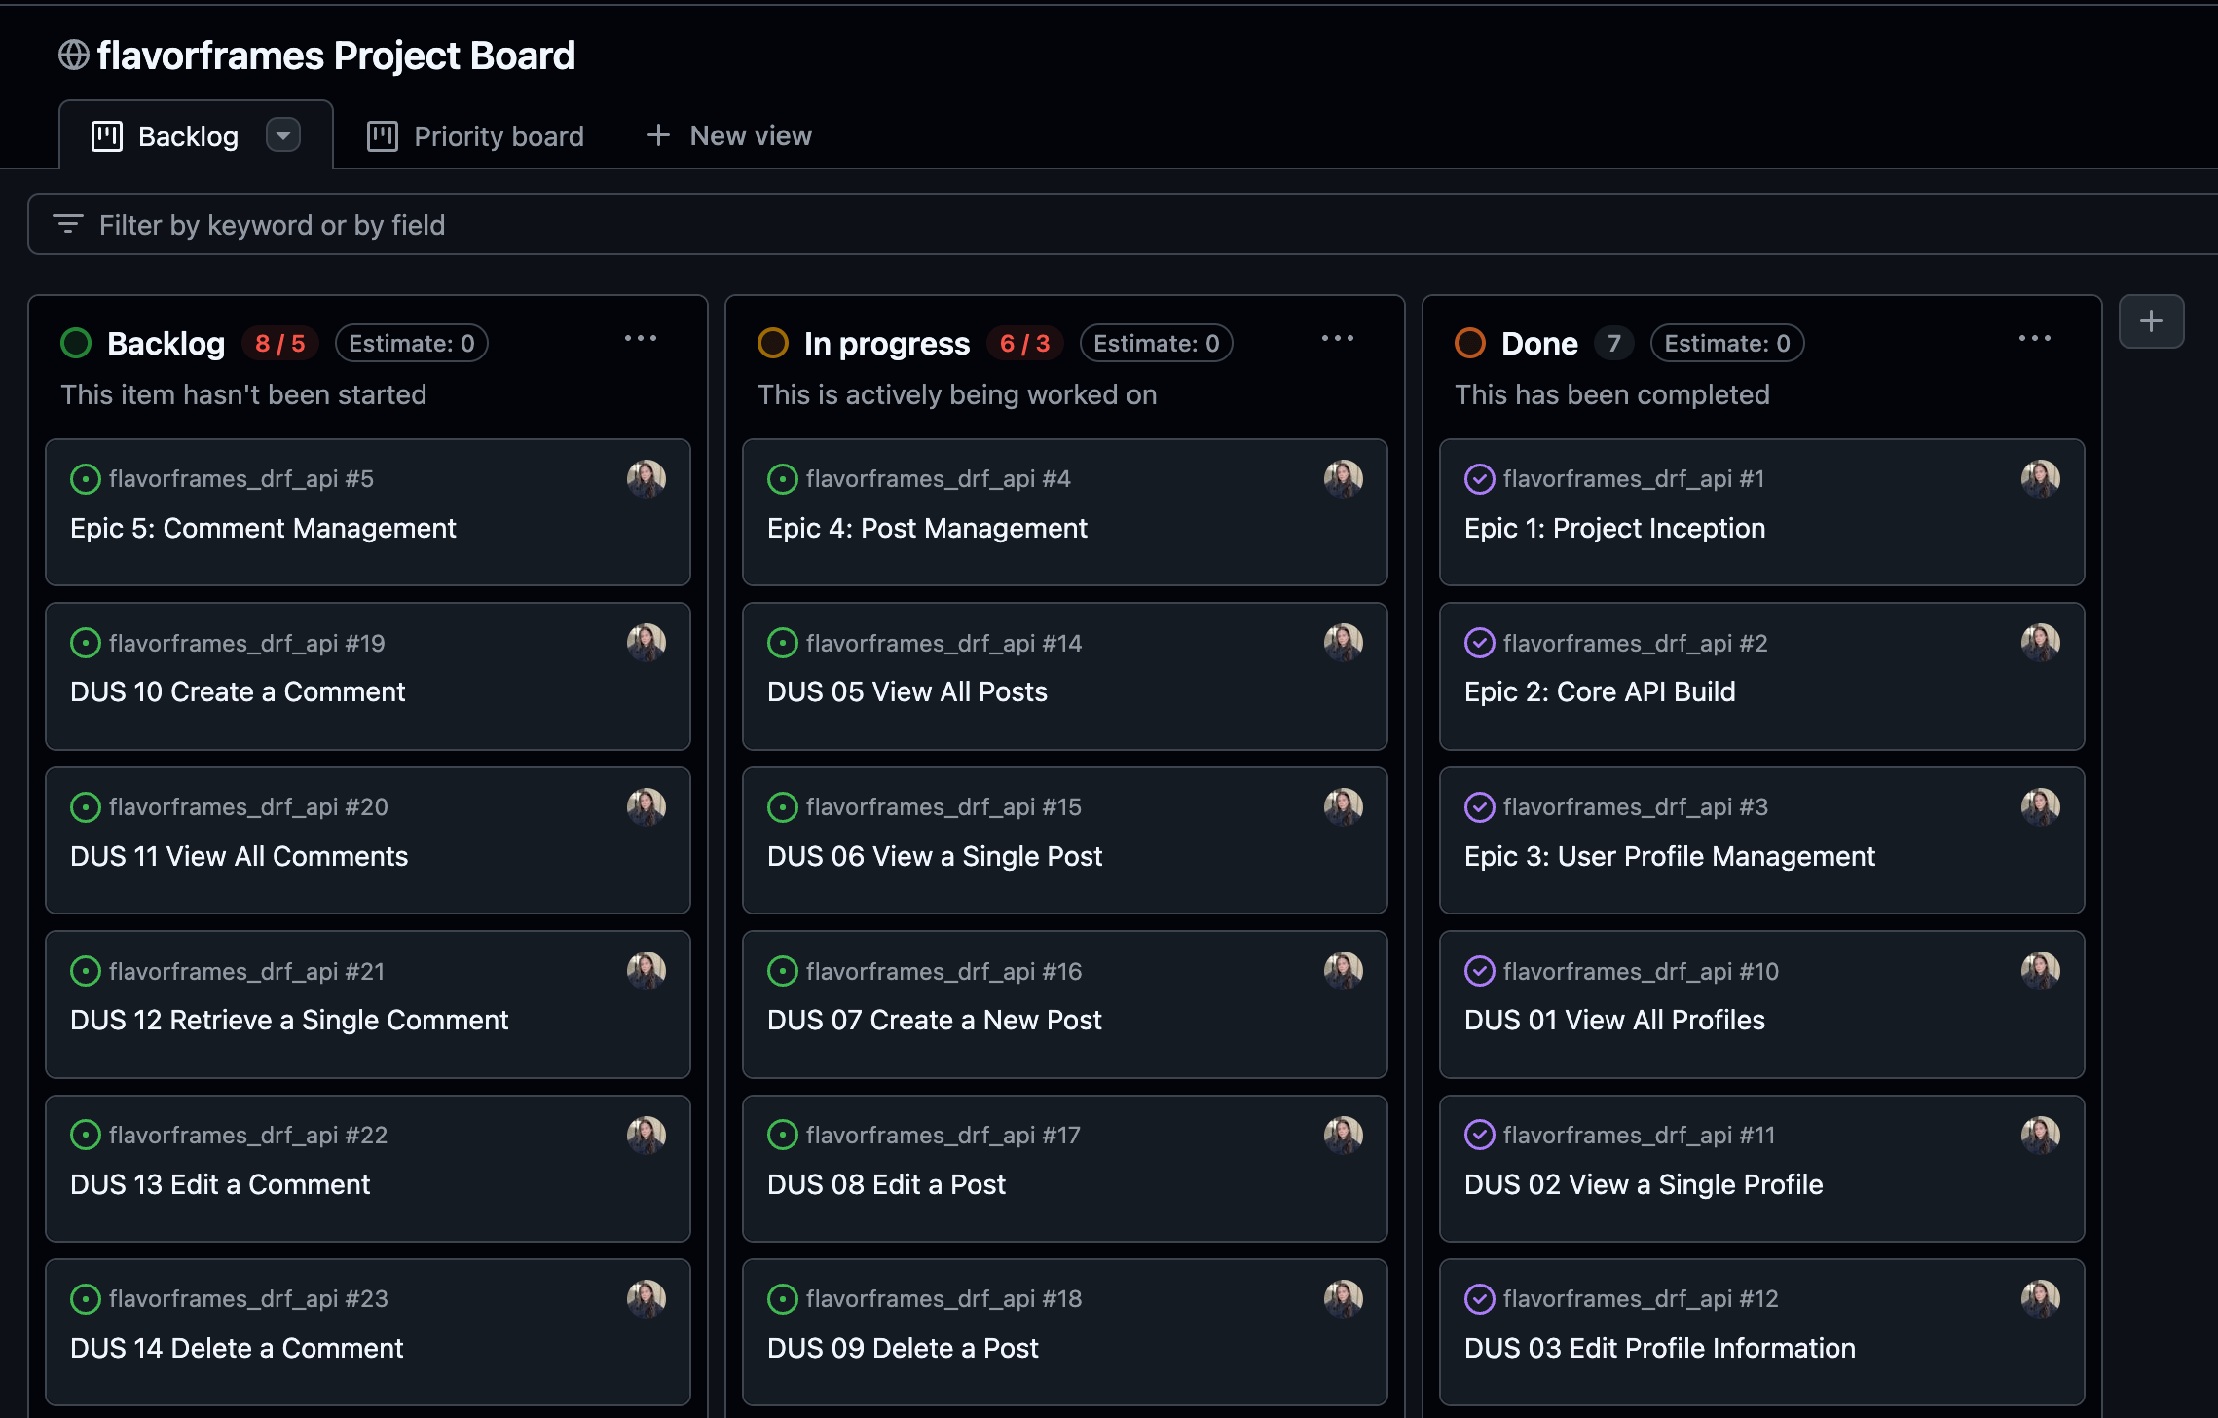Open Backlog view options dropdown arrow
This screenshot has width=2218, height=1418.
283,135
